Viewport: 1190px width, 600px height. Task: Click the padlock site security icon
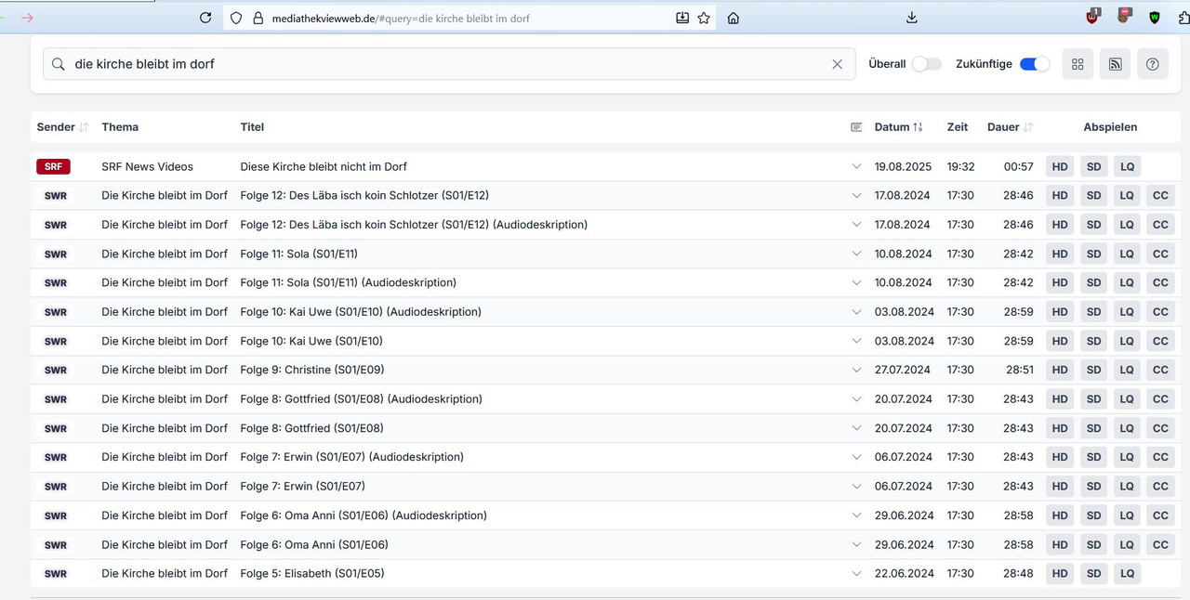tap(258, 18)
